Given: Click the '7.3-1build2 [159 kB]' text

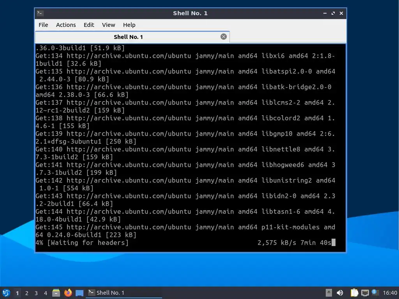Looking at the screenshot, I should click(x=74, y=157).
